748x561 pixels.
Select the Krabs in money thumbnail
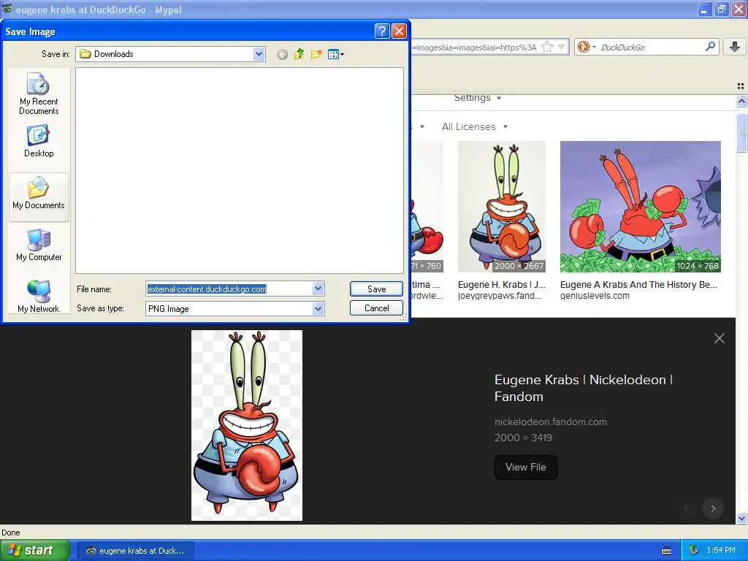click(640, 207)
